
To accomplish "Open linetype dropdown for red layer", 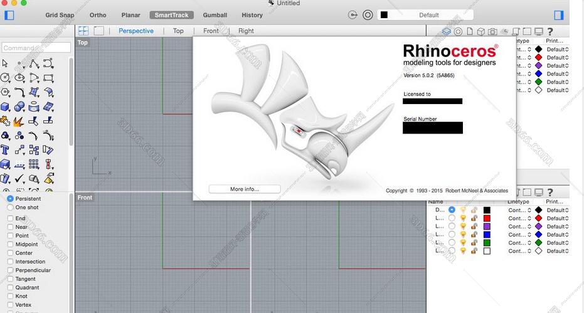I will (x=519, y=218).
